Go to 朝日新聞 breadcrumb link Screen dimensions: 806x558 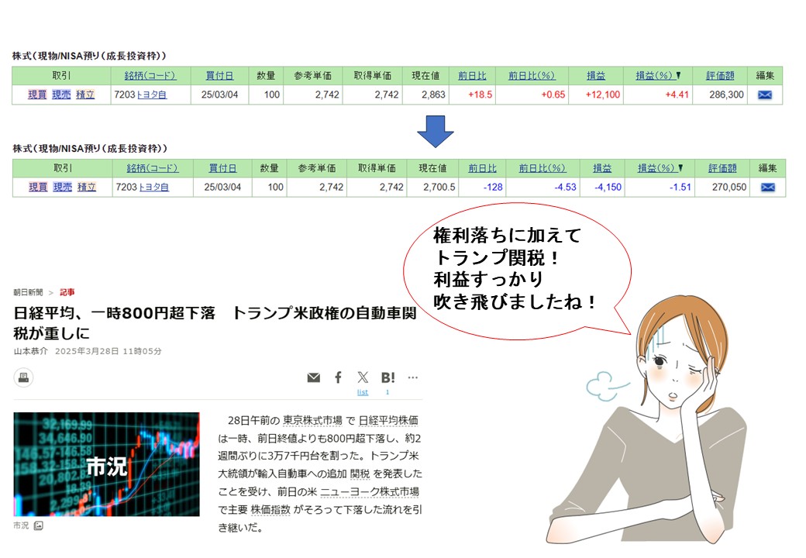tap(28, 292)
